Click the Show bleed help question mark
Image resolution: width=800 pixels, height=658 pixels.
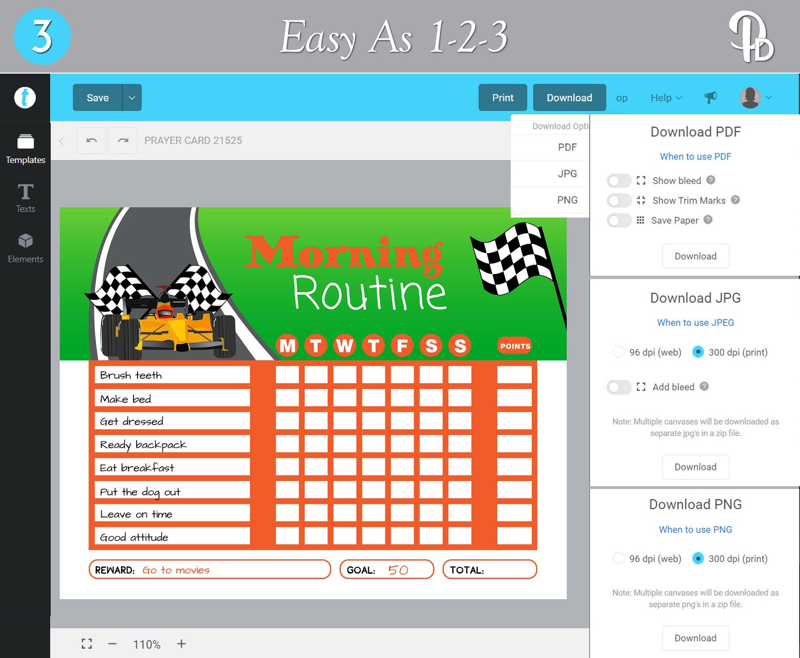[x=710, y=180]
